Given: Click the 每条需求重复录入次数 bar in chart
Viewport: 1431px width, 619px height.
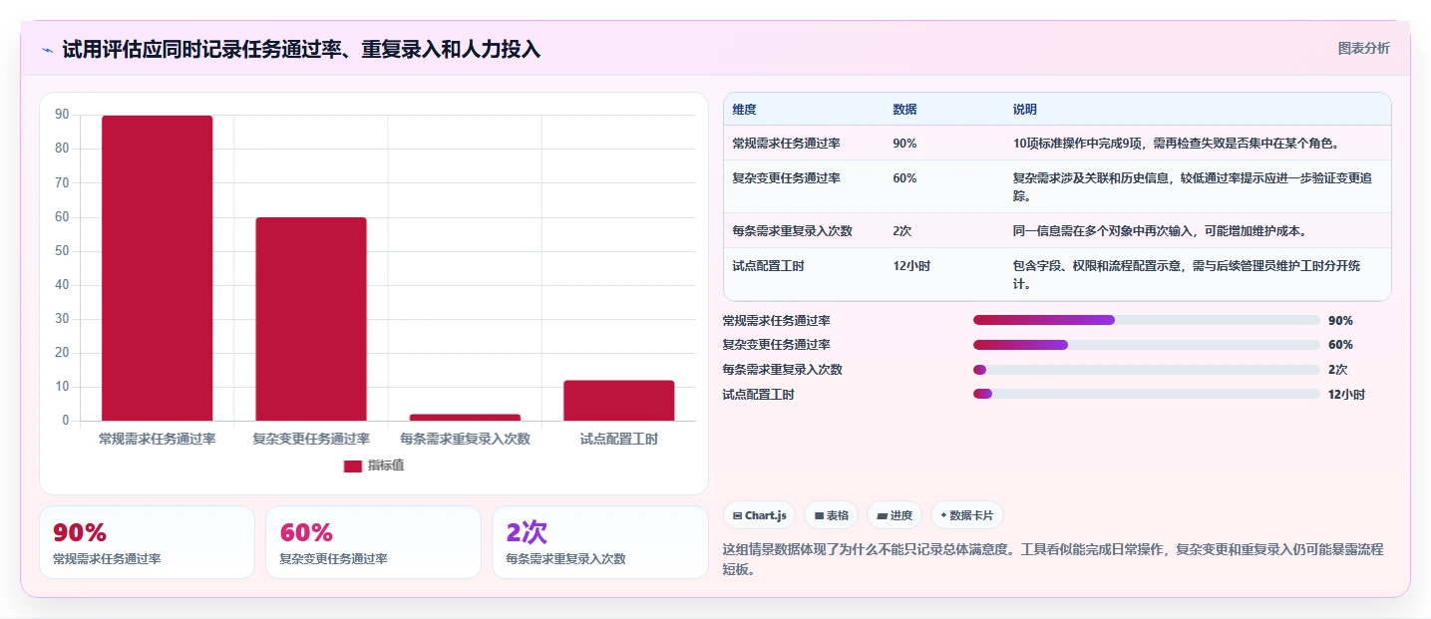Looking at the screenshot, I should coord(465,418).
